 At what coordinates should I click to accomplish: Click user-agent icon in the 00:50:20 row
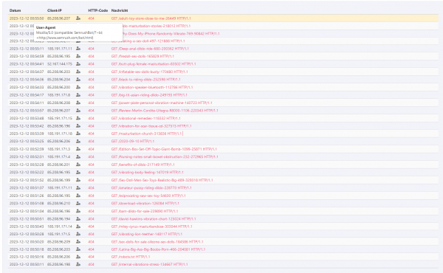[x=78, y=242]
